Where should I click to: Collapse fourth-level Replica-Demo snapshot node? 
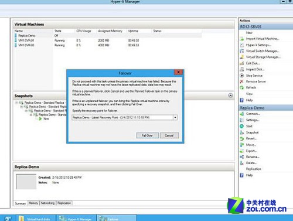click(31, 115)
